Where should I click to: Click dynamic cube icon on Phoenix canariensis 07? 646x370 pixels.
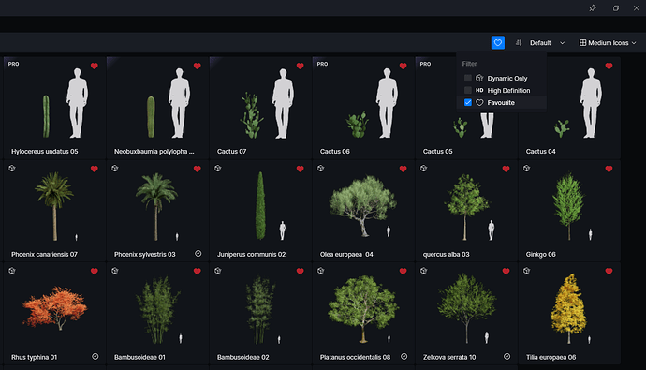coord(12,168)
